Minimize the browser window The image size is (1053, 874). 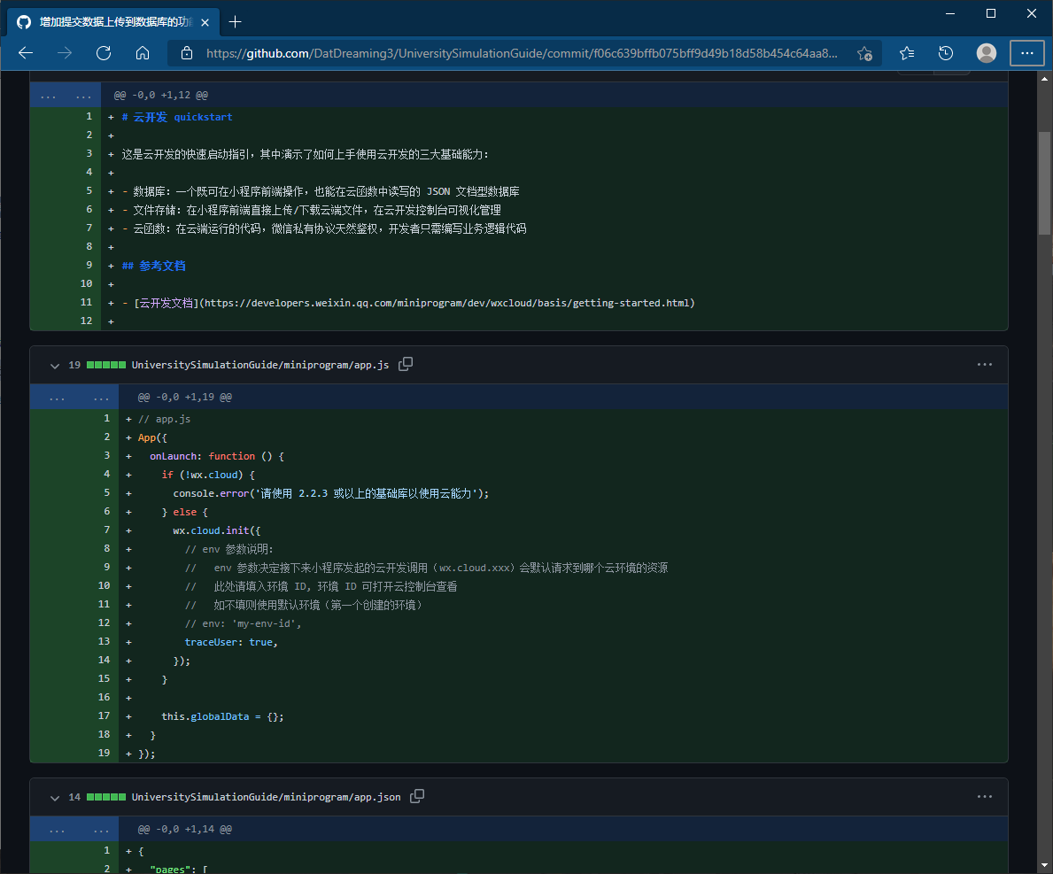(950, 13)
